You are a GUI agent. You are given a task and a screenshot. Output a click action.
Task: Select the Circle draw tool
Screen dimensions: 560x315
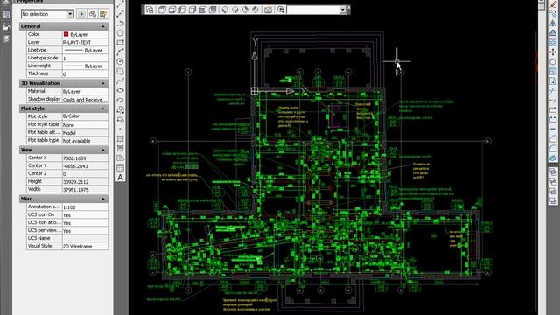(x=121, y=61)
